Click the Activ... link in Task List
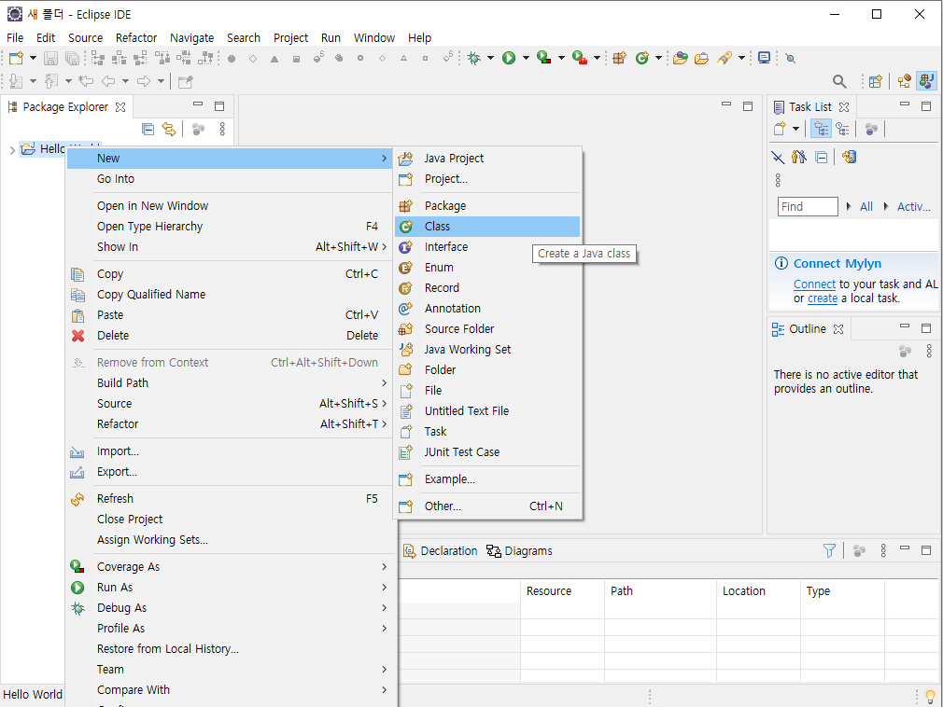 pos(913,207)
